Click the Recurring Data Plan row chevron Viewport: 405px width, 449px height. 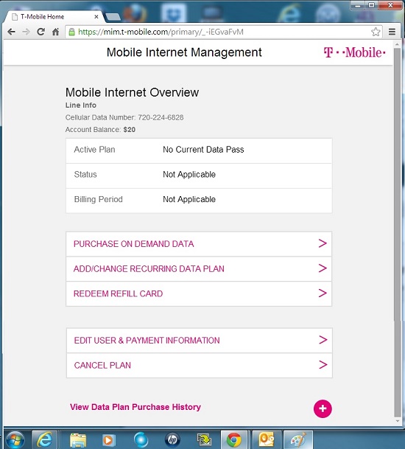tap(323, 268)
